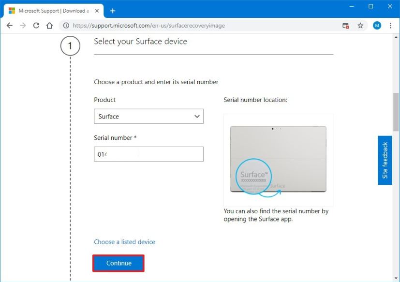The height and width of the screenshot is (282, 400).
Task: Go back to the previous page
Action: [10, 26]
